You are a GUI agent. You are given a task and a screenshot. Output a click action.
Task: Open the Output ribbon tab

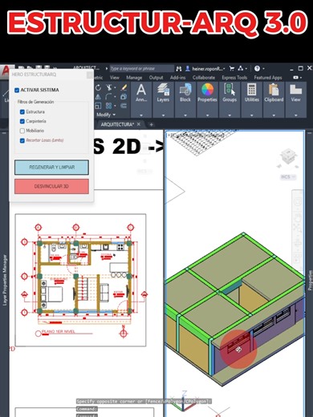[x=156, y=78]
